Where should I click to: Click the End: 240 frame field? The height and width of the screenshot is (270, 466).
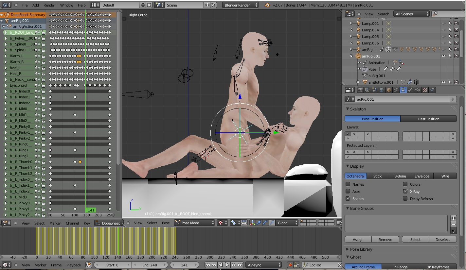tap(150, 265)
